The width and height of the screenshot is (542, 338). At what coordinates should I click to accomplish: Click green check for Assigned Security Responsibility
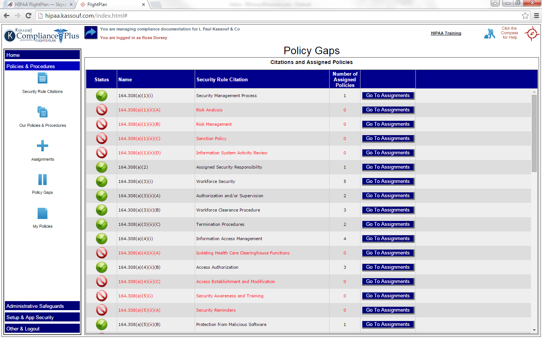coord(102,167)
